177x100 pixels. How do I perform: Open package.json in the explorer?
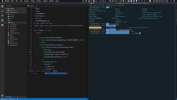pos(13,45)
